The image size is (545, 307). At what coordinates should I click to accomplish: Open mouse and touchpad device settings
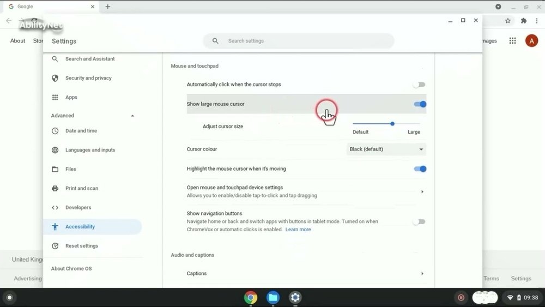[306, 191]
